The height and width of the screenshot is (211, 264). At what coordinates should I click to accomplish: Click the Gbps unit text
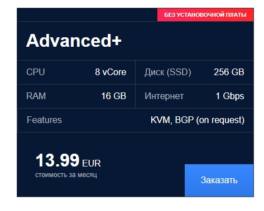233,96
